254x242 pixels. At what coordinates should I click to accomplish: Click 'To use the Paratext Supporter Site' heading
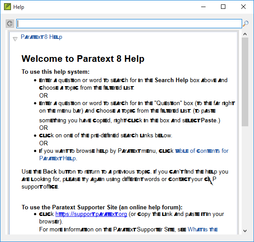pos(102,207)
